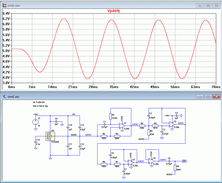Click resistor R8 500K symbol
222x183 pixels.
[x=175, y=168]
